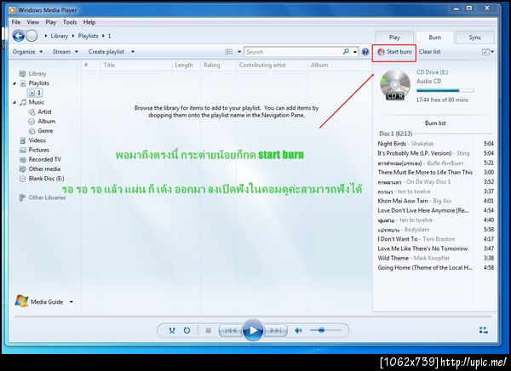Select Pictures in navigation pane
The width and height of the screenshot is (511, 371).
(x=34, y=150)
